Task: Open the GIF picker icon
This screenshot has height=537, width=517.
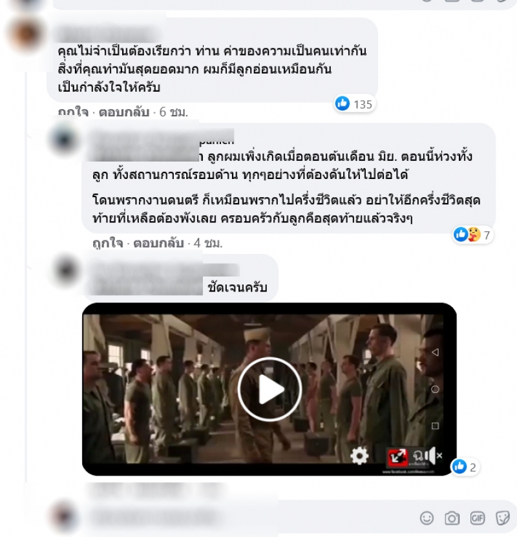Action: [478, 518]
